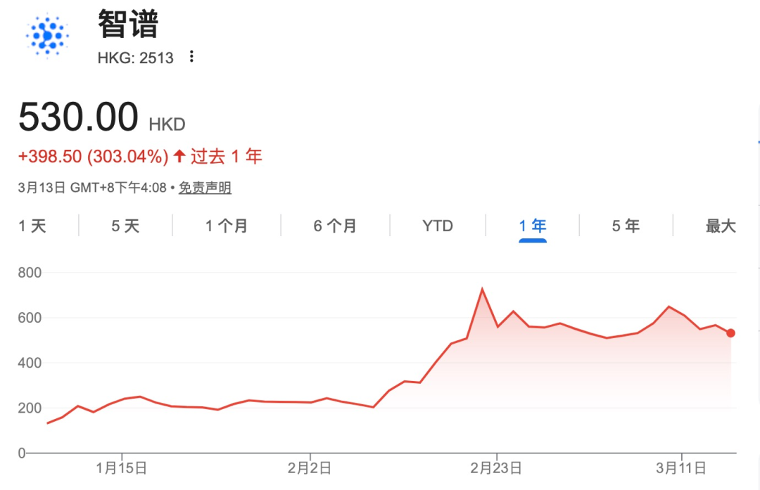Switch to the 1 天 time range tab

(x=31, y=226)
